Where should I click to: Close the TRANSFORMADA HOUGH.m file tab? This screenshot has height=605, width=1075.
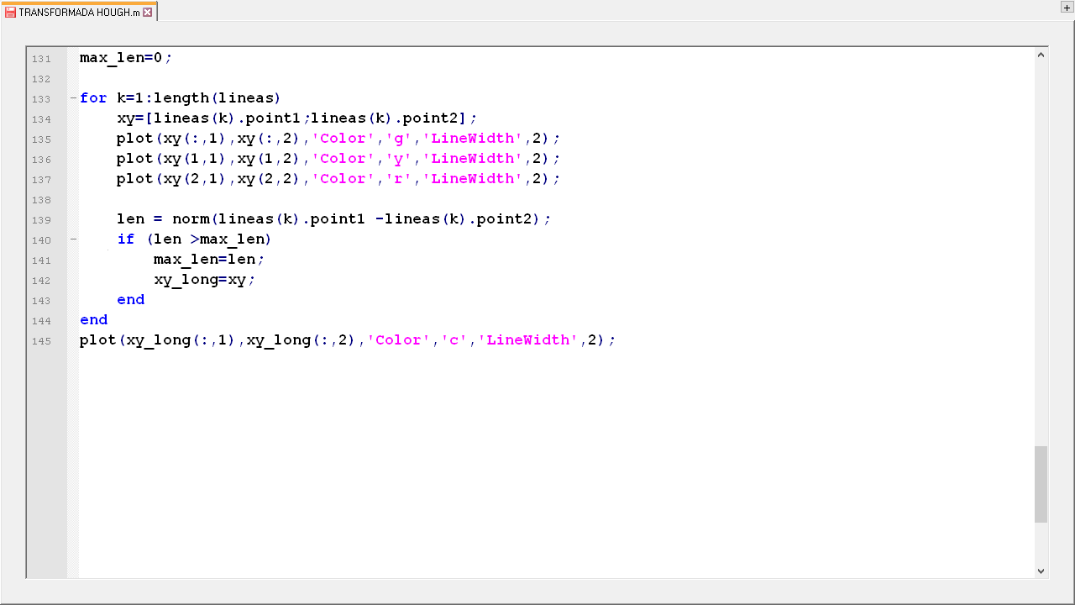click(x=148, y=12)
